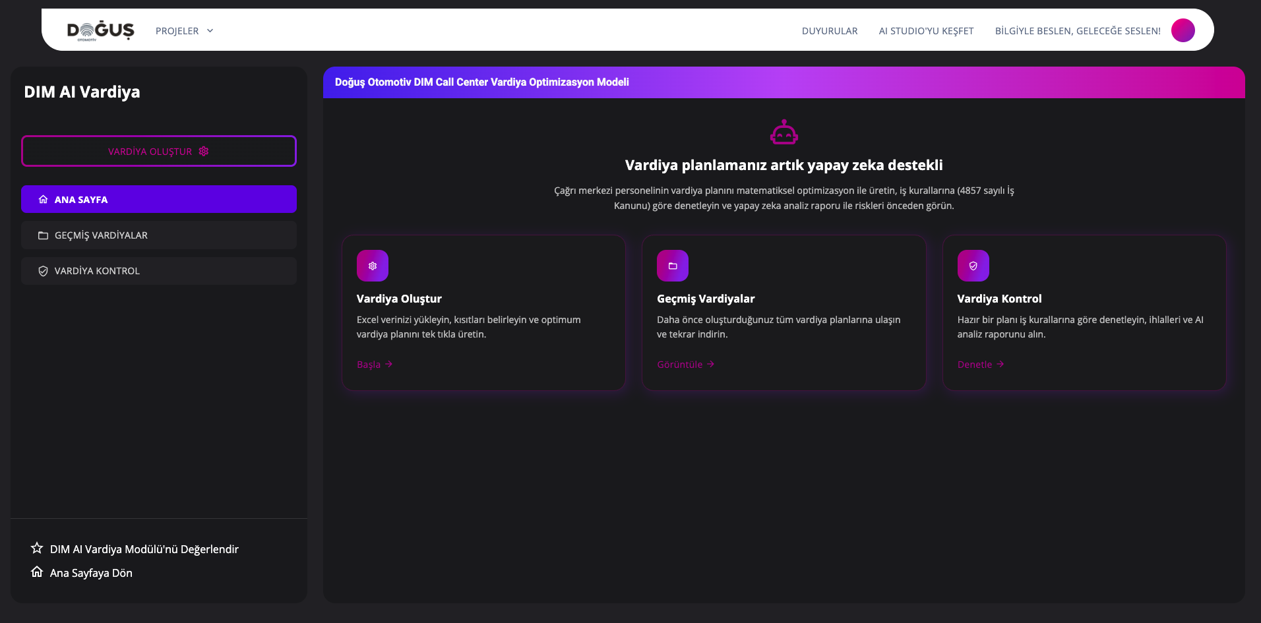Select ANA SAYFA in the sidebar
The width and height of the screenshot is (1261, 623).
pos(159,199)
